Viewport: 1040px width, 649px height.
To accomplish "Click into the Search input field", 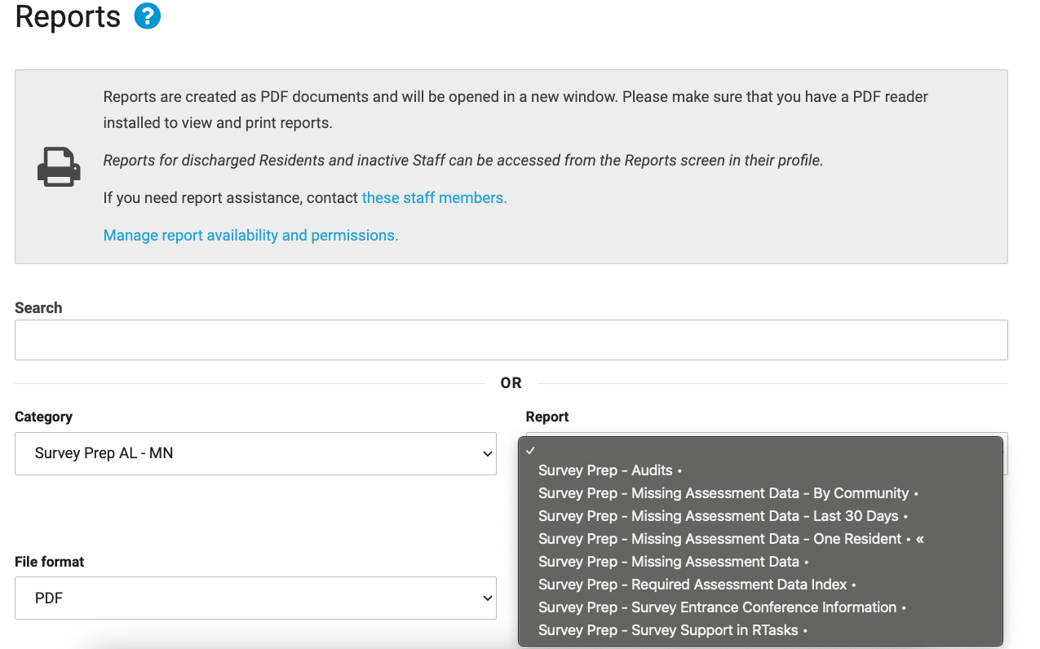I will click(511, 340).
